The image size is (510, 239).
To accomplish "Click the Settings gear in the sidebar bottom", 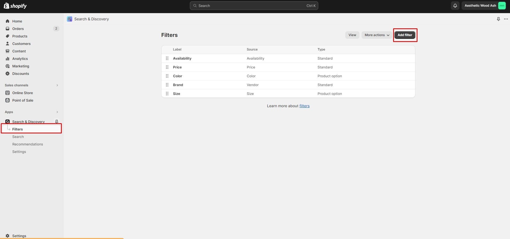I will pos(7,236).
